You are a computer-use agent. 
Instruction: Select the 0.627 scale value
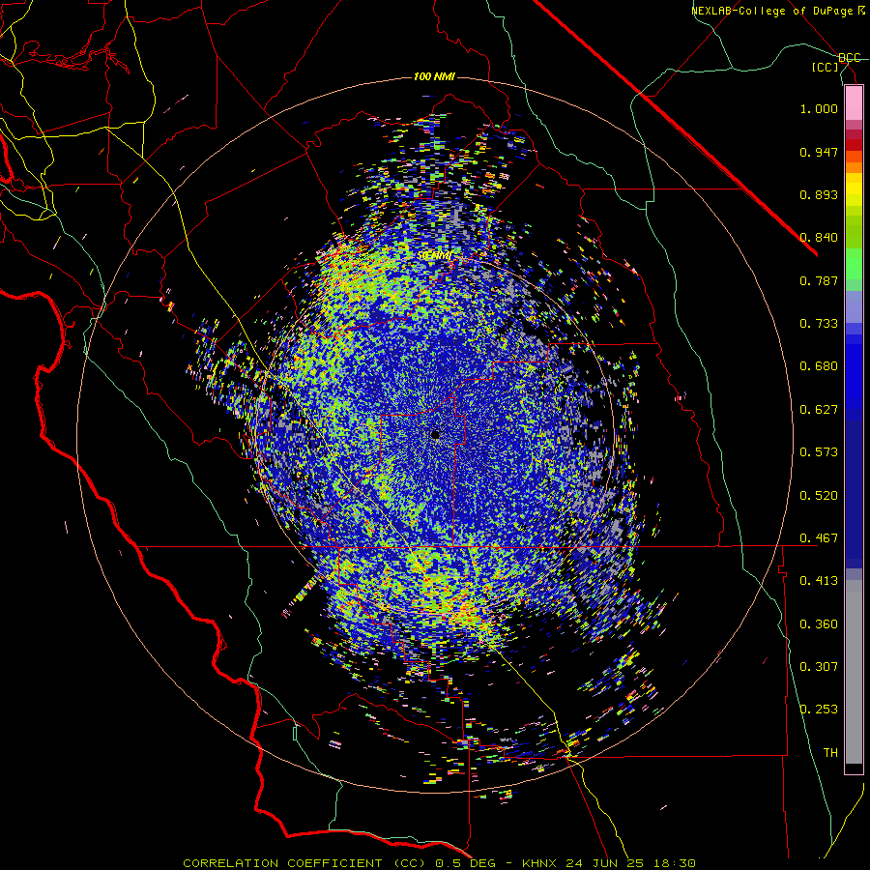819,410
